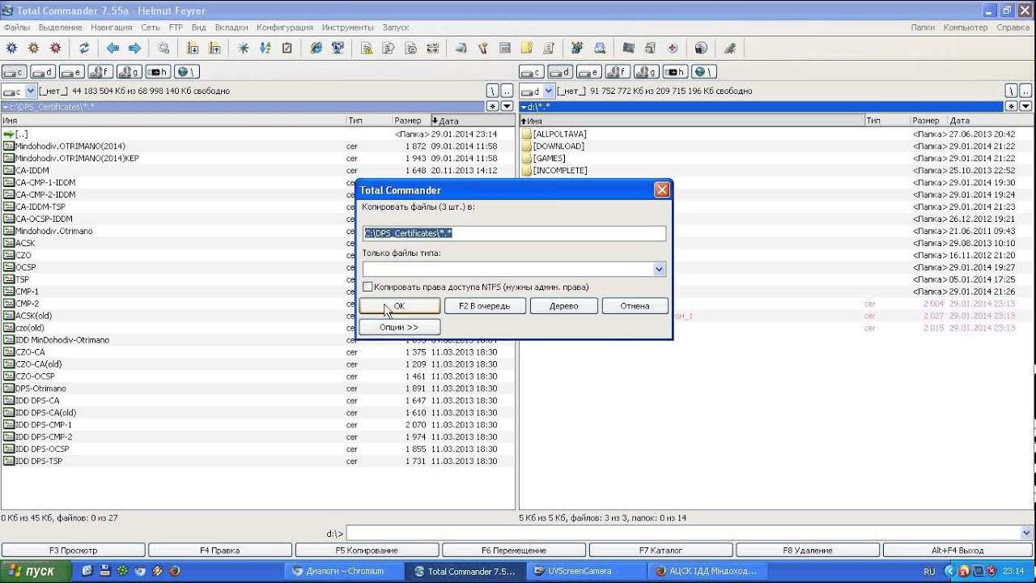Image resolution: width=1036 pixels, height=583 pixels.
Task: Click the first blue gear toolbar icon
Action: tap(11, 48)
